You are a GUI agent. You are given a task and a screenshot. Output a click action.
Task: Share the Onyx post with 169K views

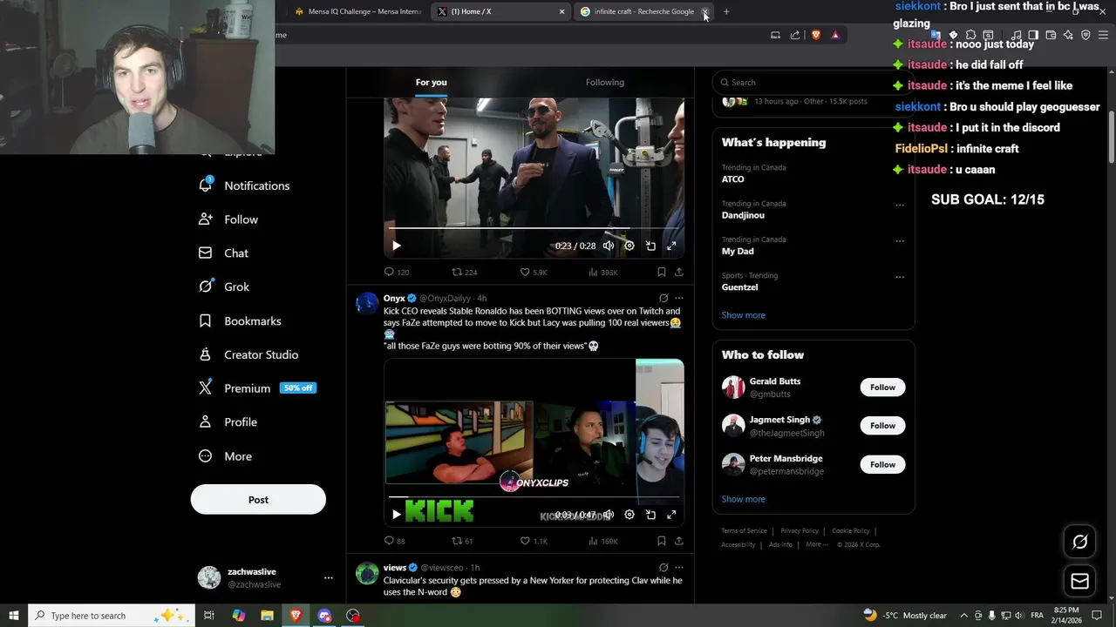(x=679, y=541)
